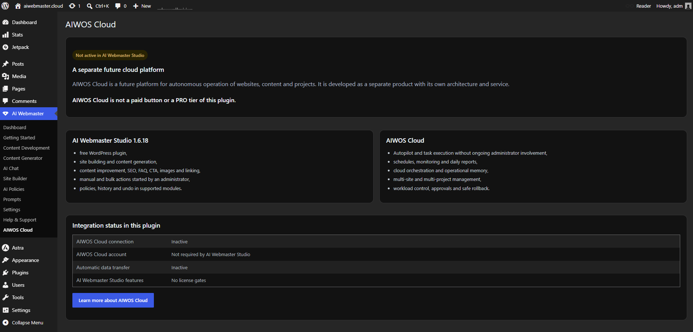Viewport: 693px width, 332px height.
Task: Click the AI Webmaster Studio 1.6.18 heading
Action: tap(110, 140)
